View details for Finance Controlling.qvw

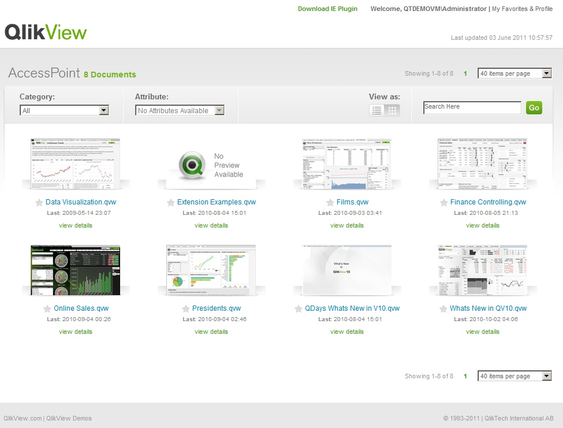point(483,225)
